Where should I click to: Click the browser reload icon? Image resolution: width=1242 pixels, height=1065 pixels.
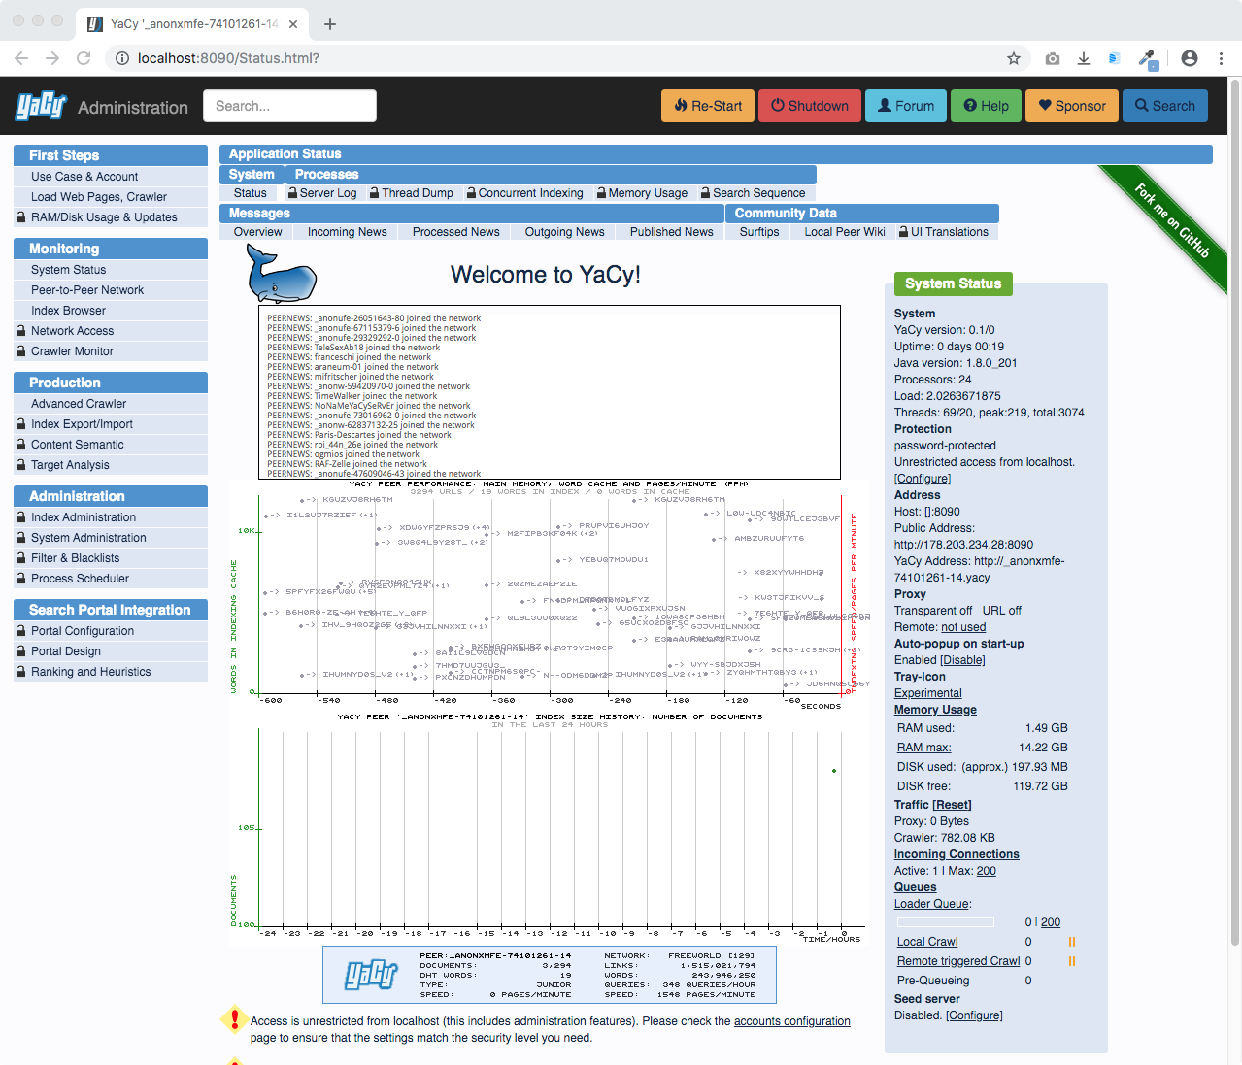(x=84, y=58)
